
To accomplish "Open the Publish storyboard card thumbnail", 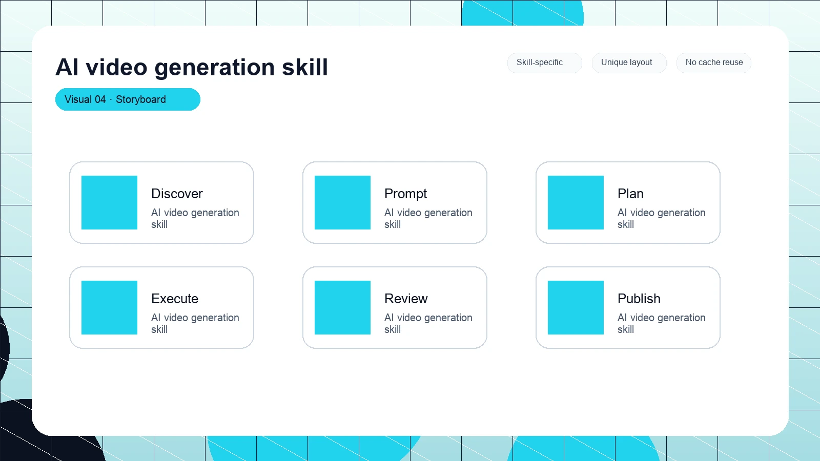I will pyautogui.click(x=576, y=307).
